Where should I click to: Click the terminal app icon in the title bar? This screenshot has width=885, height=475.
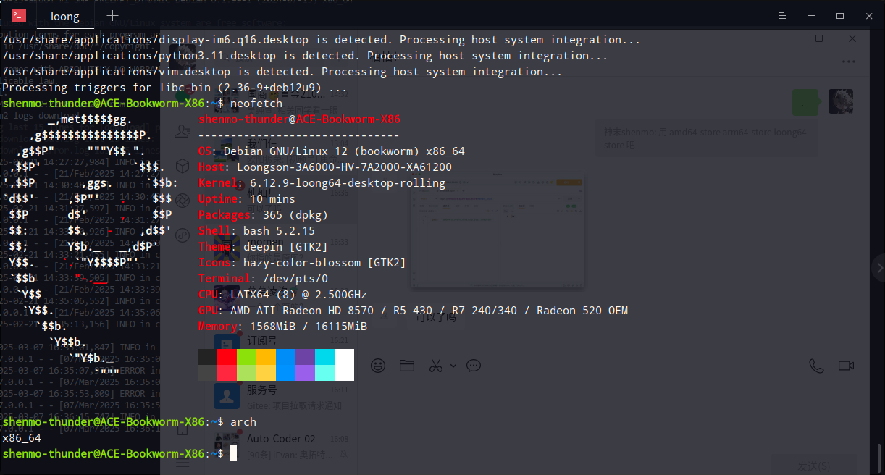pos(19,15)
